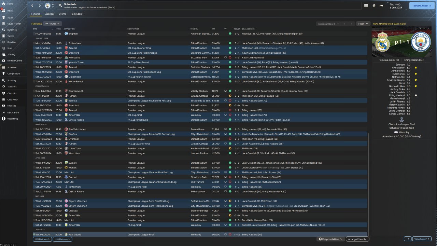Go to previous season arrow
Viewport: 437px width, 246px height.
coord(344,24)
